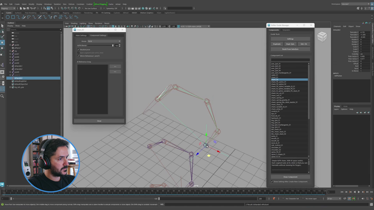The image size is (374, 210).
Task: Open the 24 fps frame rate dropdown
Action: tap(334, 198)
